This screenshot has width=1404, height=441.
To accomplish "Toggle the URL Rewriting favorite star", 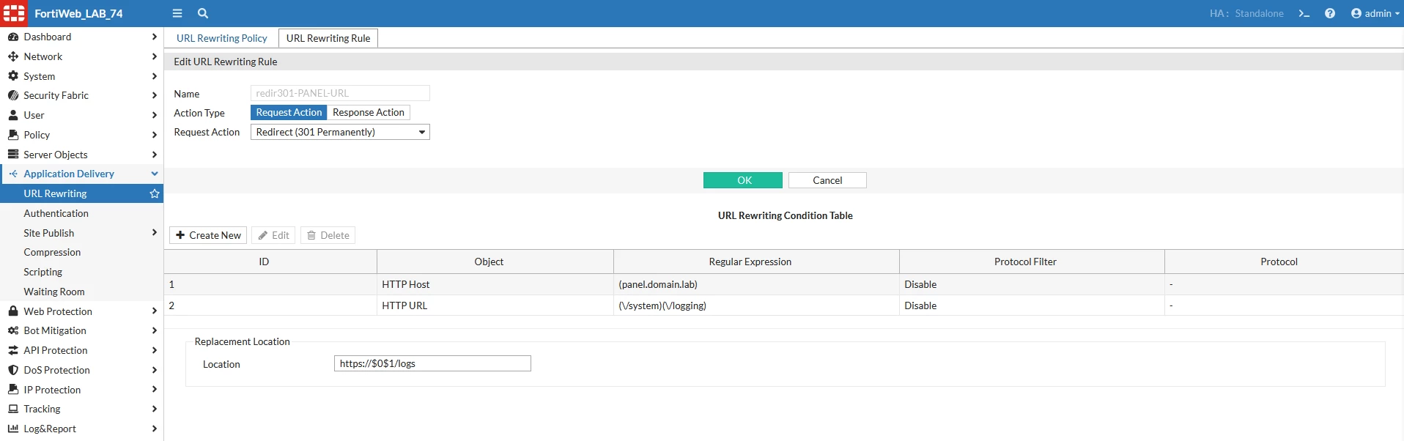I will 155,193.
